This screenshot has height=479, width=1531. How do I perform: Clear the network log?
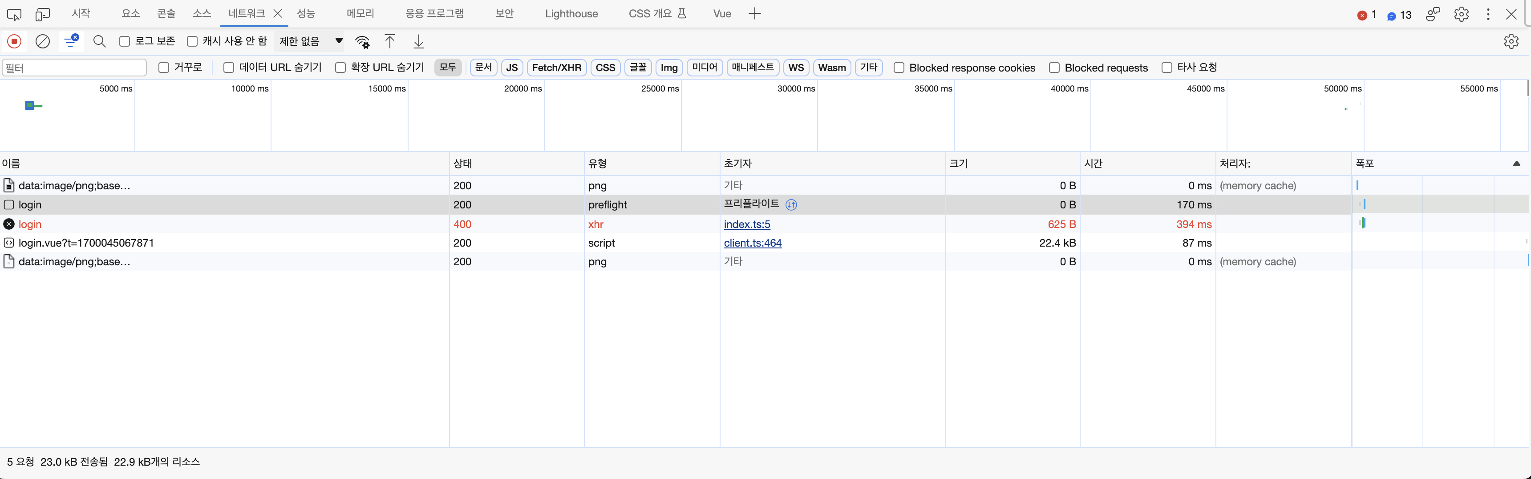coord(43,41)
